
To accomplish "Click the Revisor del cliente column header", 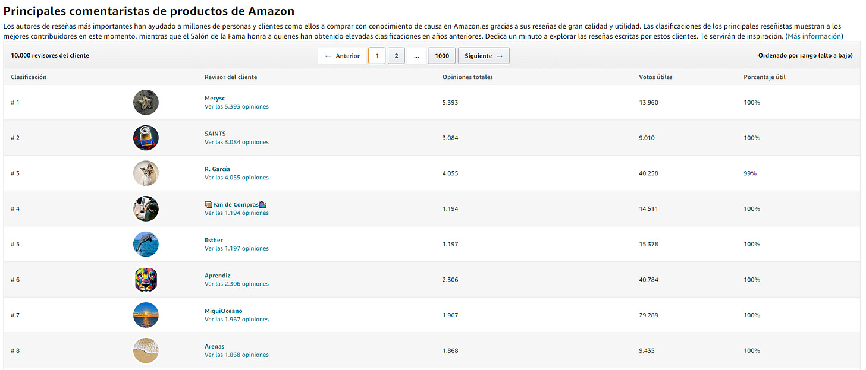I will (231, 77).
